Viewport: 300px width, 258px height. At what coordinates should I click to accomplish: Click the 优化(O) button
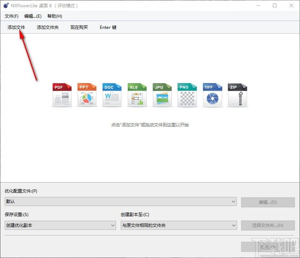(x=268, y=247)
